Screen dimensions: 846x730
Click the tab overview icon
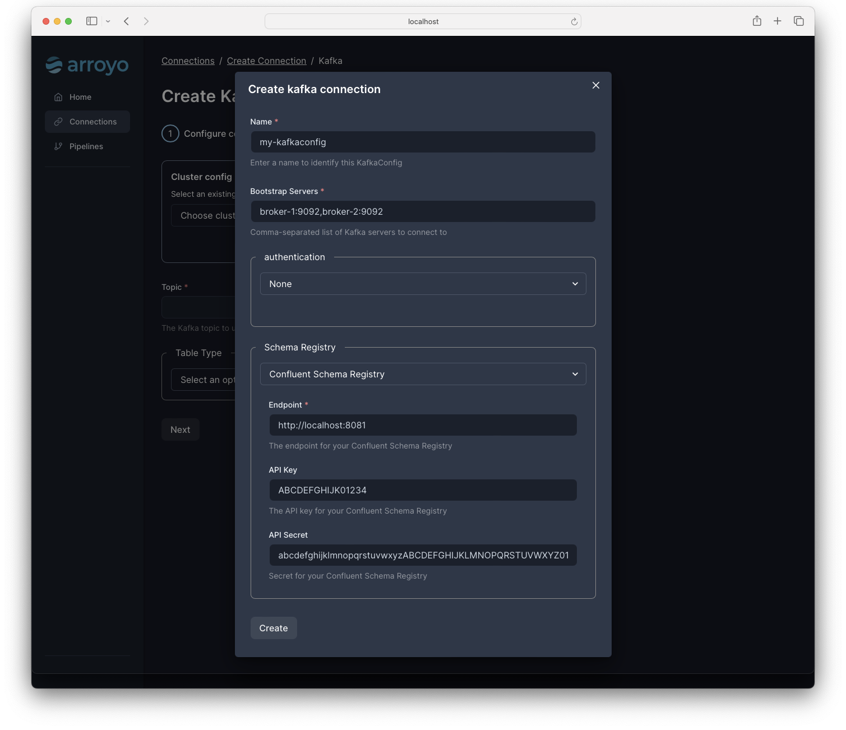point(798,21)
